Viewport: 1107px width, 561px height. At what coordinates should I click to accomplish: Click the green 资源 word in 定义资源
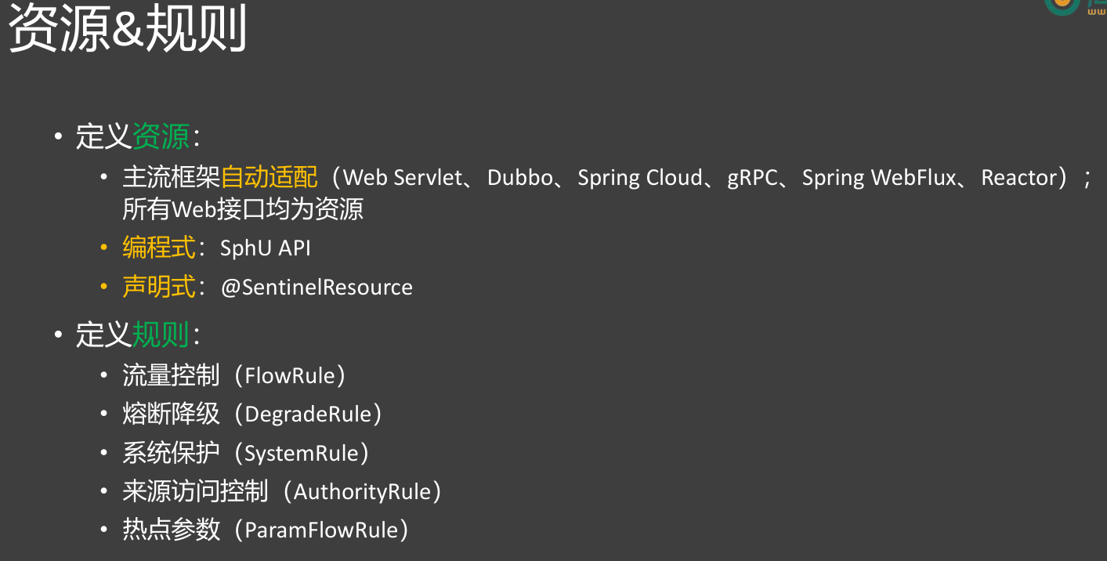tap(161, 137)
